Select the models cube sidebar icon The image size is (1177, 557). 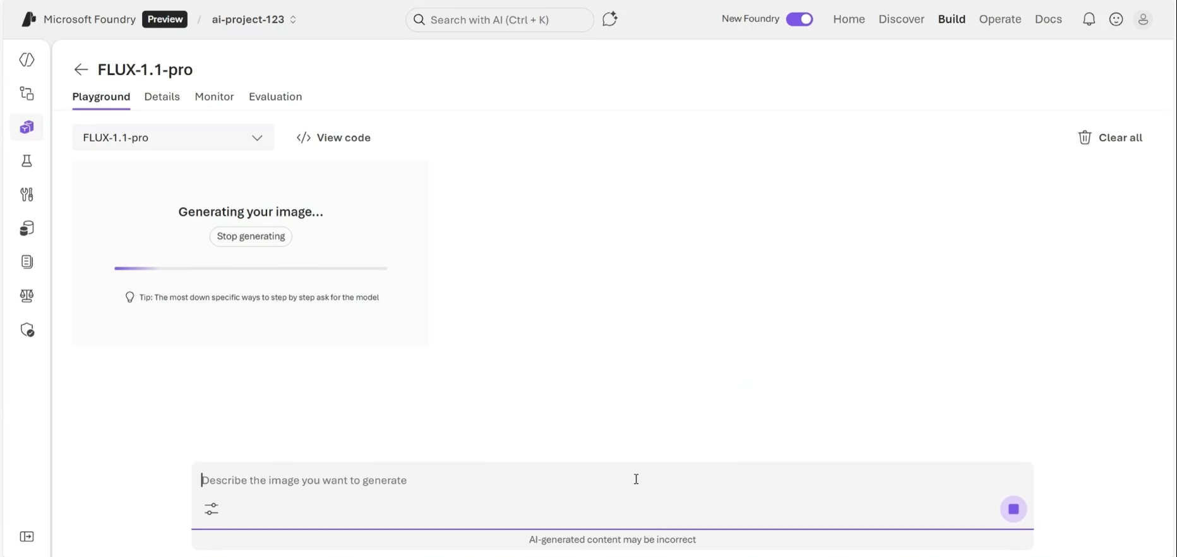27,128
